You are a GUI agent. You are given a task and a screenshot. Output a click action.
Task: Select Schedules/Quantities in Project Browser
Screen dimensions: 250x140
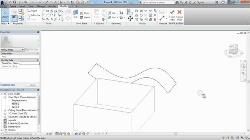(x=18, y=123)
